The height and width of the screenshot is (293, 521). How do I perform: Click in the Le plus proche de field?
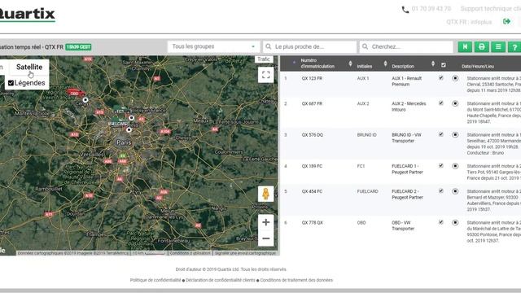click(x=309, y=47)
